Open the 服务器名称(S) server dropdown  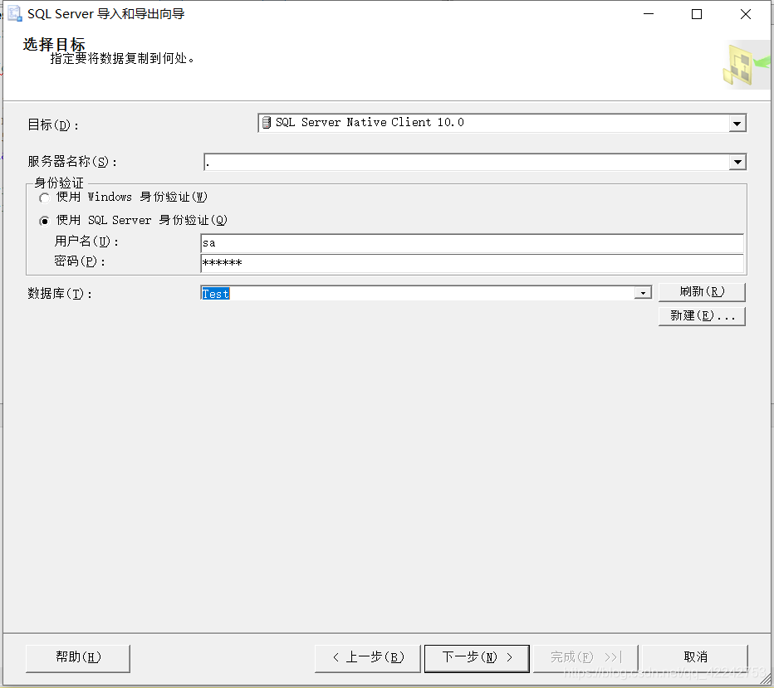pos(737,162)
